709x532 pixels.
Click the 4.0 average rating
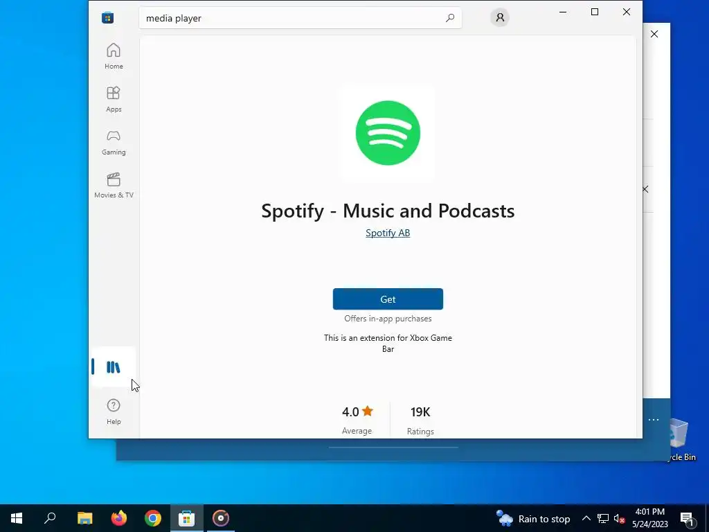(357, 419)
